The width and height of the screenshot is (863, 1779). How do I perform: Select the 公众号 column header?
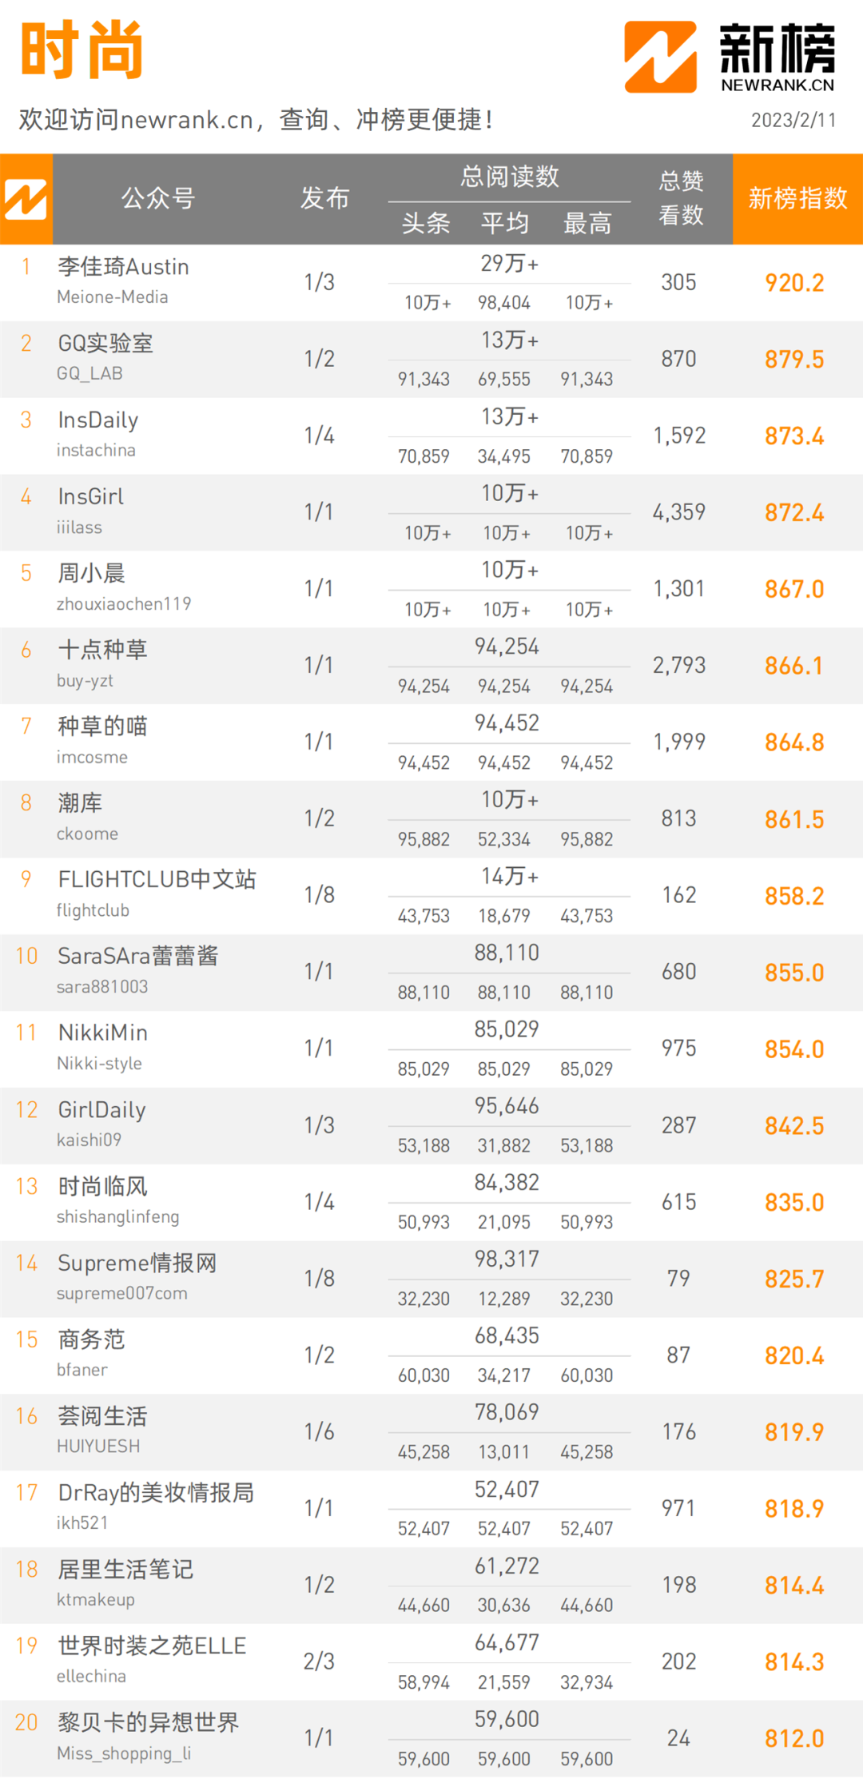click(x=158, y=198)
